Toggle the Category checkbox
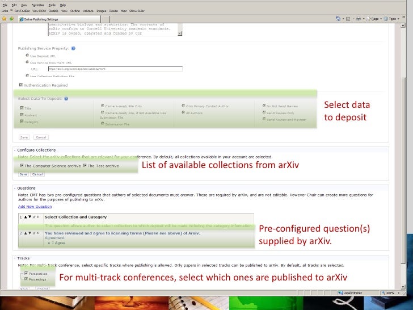The height and width of the screenshot is (310, 413). tap(22, 122)
